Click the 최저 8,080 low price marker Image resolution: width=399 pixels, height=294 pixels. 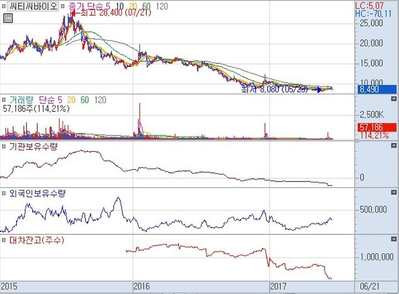point(282,89)
